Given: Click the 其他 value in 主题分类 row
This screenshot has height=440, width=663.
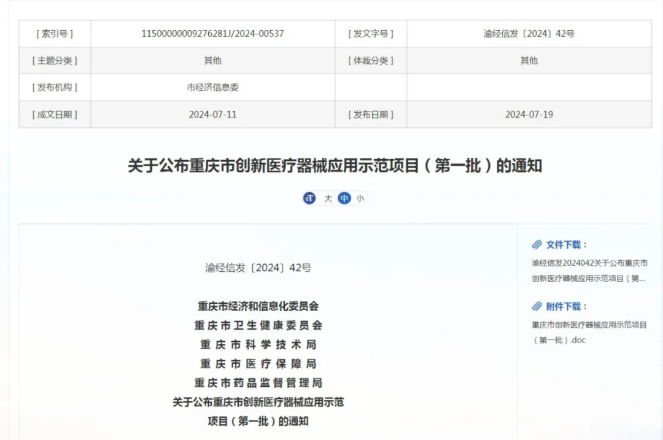Looking at the screenshot, I should click(x=212, y=60).
